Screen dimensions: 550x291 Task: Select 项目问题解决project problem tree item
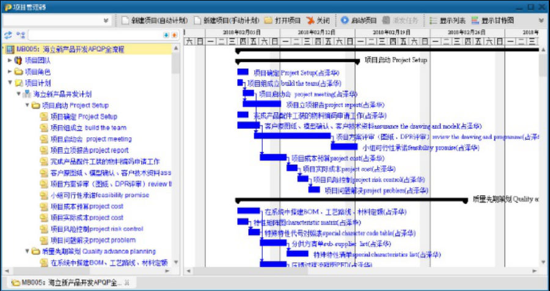point(93,240)
